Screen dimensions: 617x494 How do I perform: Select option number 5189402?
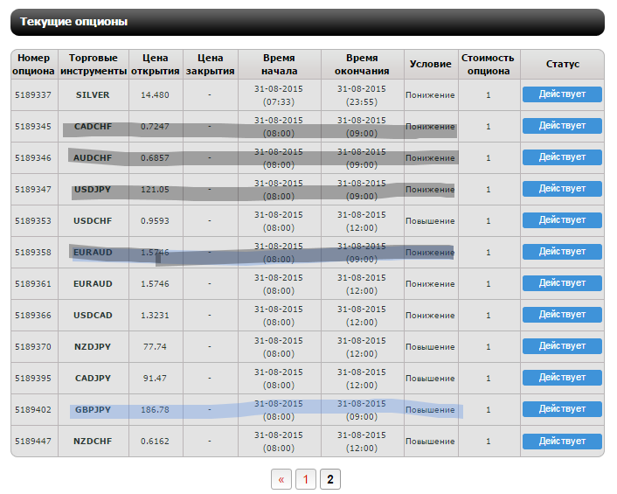click(33, 410)
